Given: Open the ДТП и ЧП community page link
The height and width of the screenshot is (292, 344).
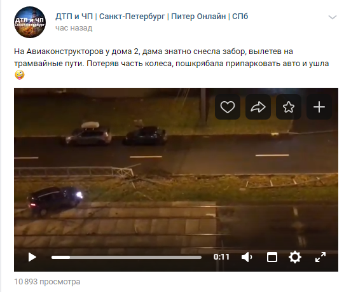Looking at the screenshot, I should [151, 17].
